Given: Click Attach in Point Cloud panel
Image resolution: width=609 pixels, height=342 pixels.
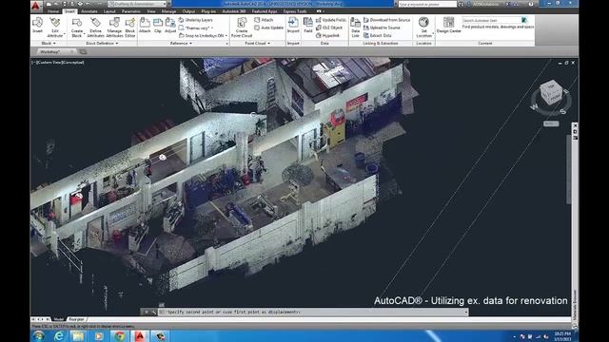Looking at the screenshot, I should (x=264, y=20).
